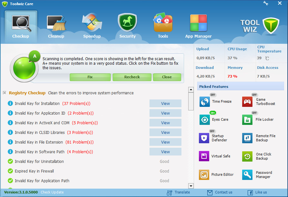Image resolution: width=288 pixels, height=197 pixels.
Task: Click the Version:3.1.0.5000 text
Action: (21, 192)
